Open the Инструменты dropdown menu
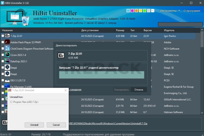Viewport: 204px width, 136px height. pos(170,11)
